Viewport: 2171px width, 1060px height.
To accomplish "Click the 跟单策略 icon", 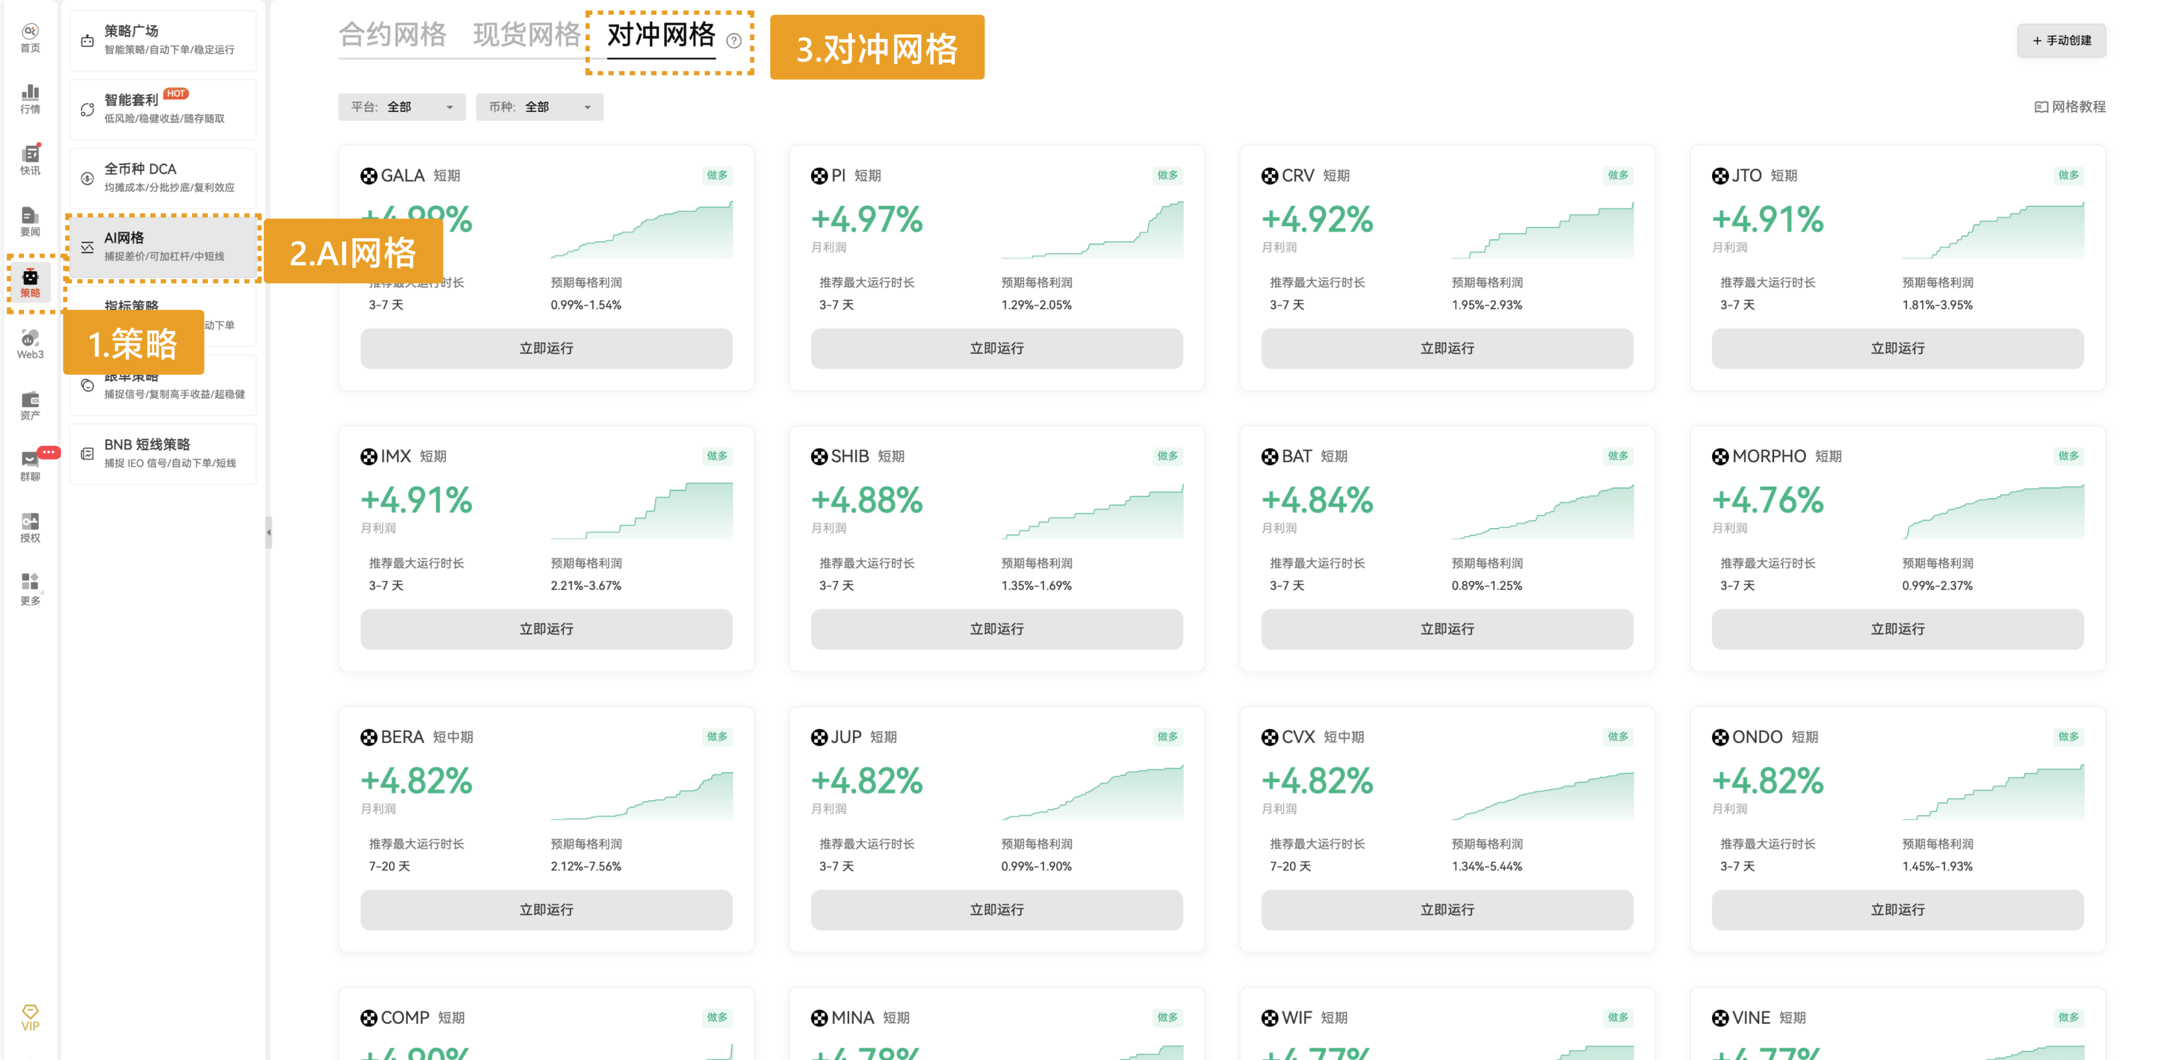I will click(87, 385).
